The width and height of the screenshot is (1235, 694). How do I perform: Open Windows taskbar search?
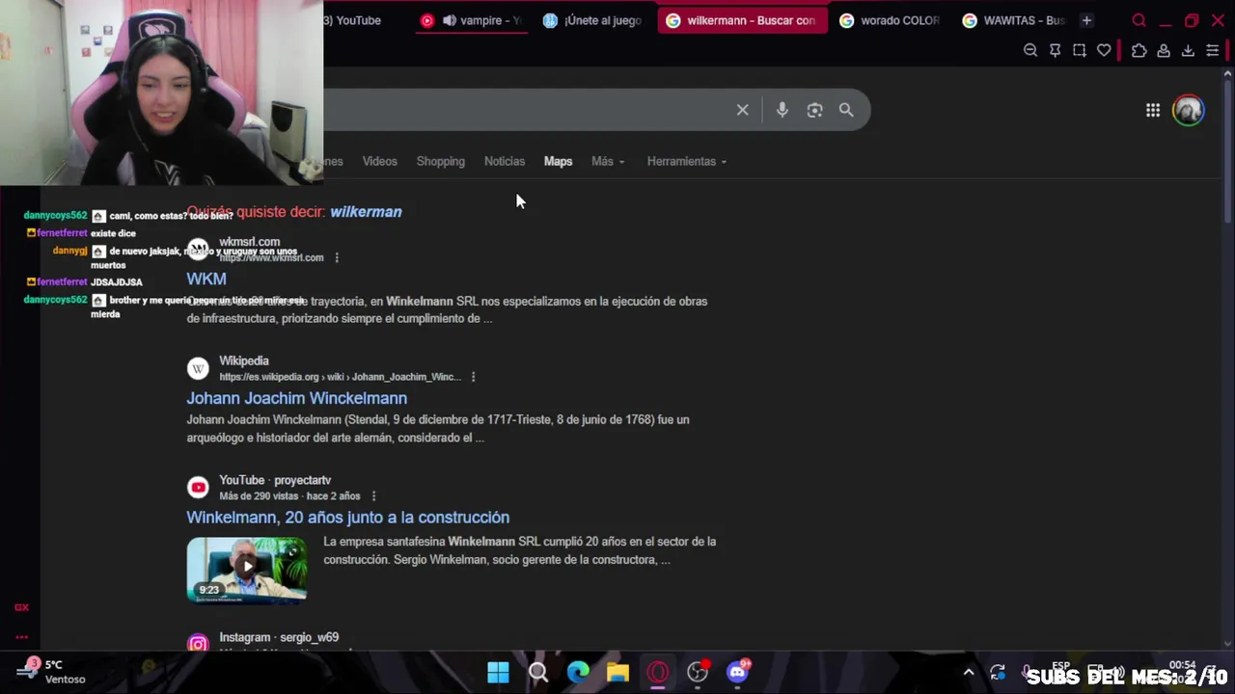pos(538,672)
